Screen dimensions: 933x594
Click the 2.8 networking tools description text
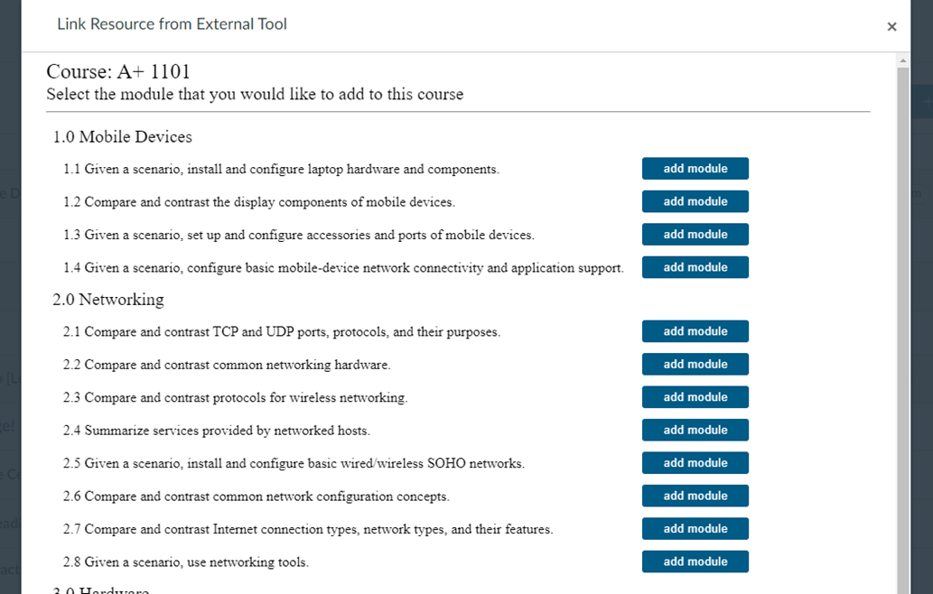(186, 562)
